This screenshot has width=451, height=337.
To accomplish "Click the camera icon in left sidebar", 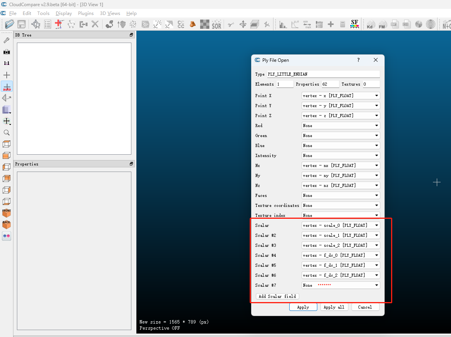I will click(7, 52).
